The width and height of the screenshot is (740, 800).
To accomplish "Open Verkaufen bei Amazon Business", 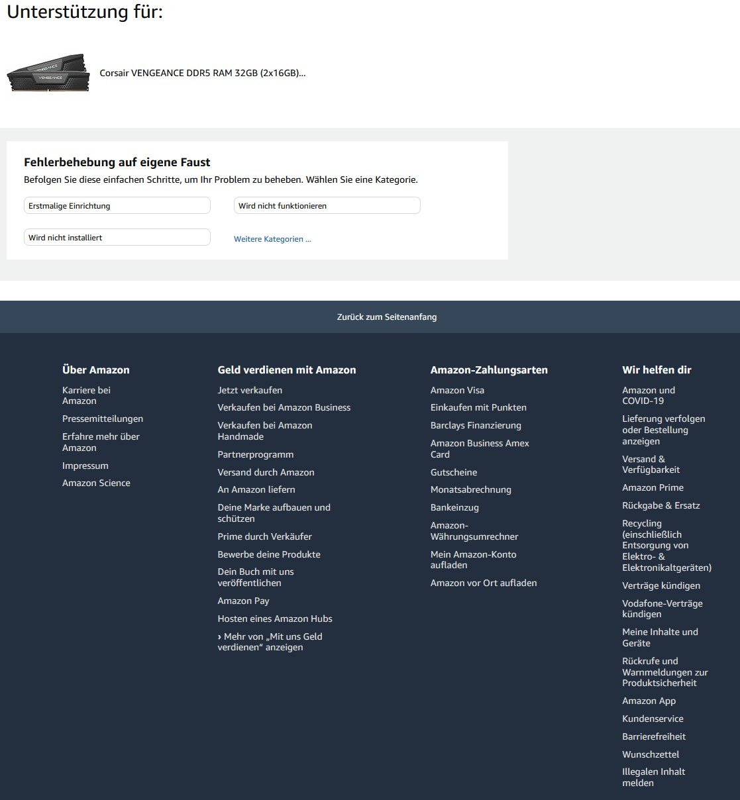I will (x=284, y=407).
